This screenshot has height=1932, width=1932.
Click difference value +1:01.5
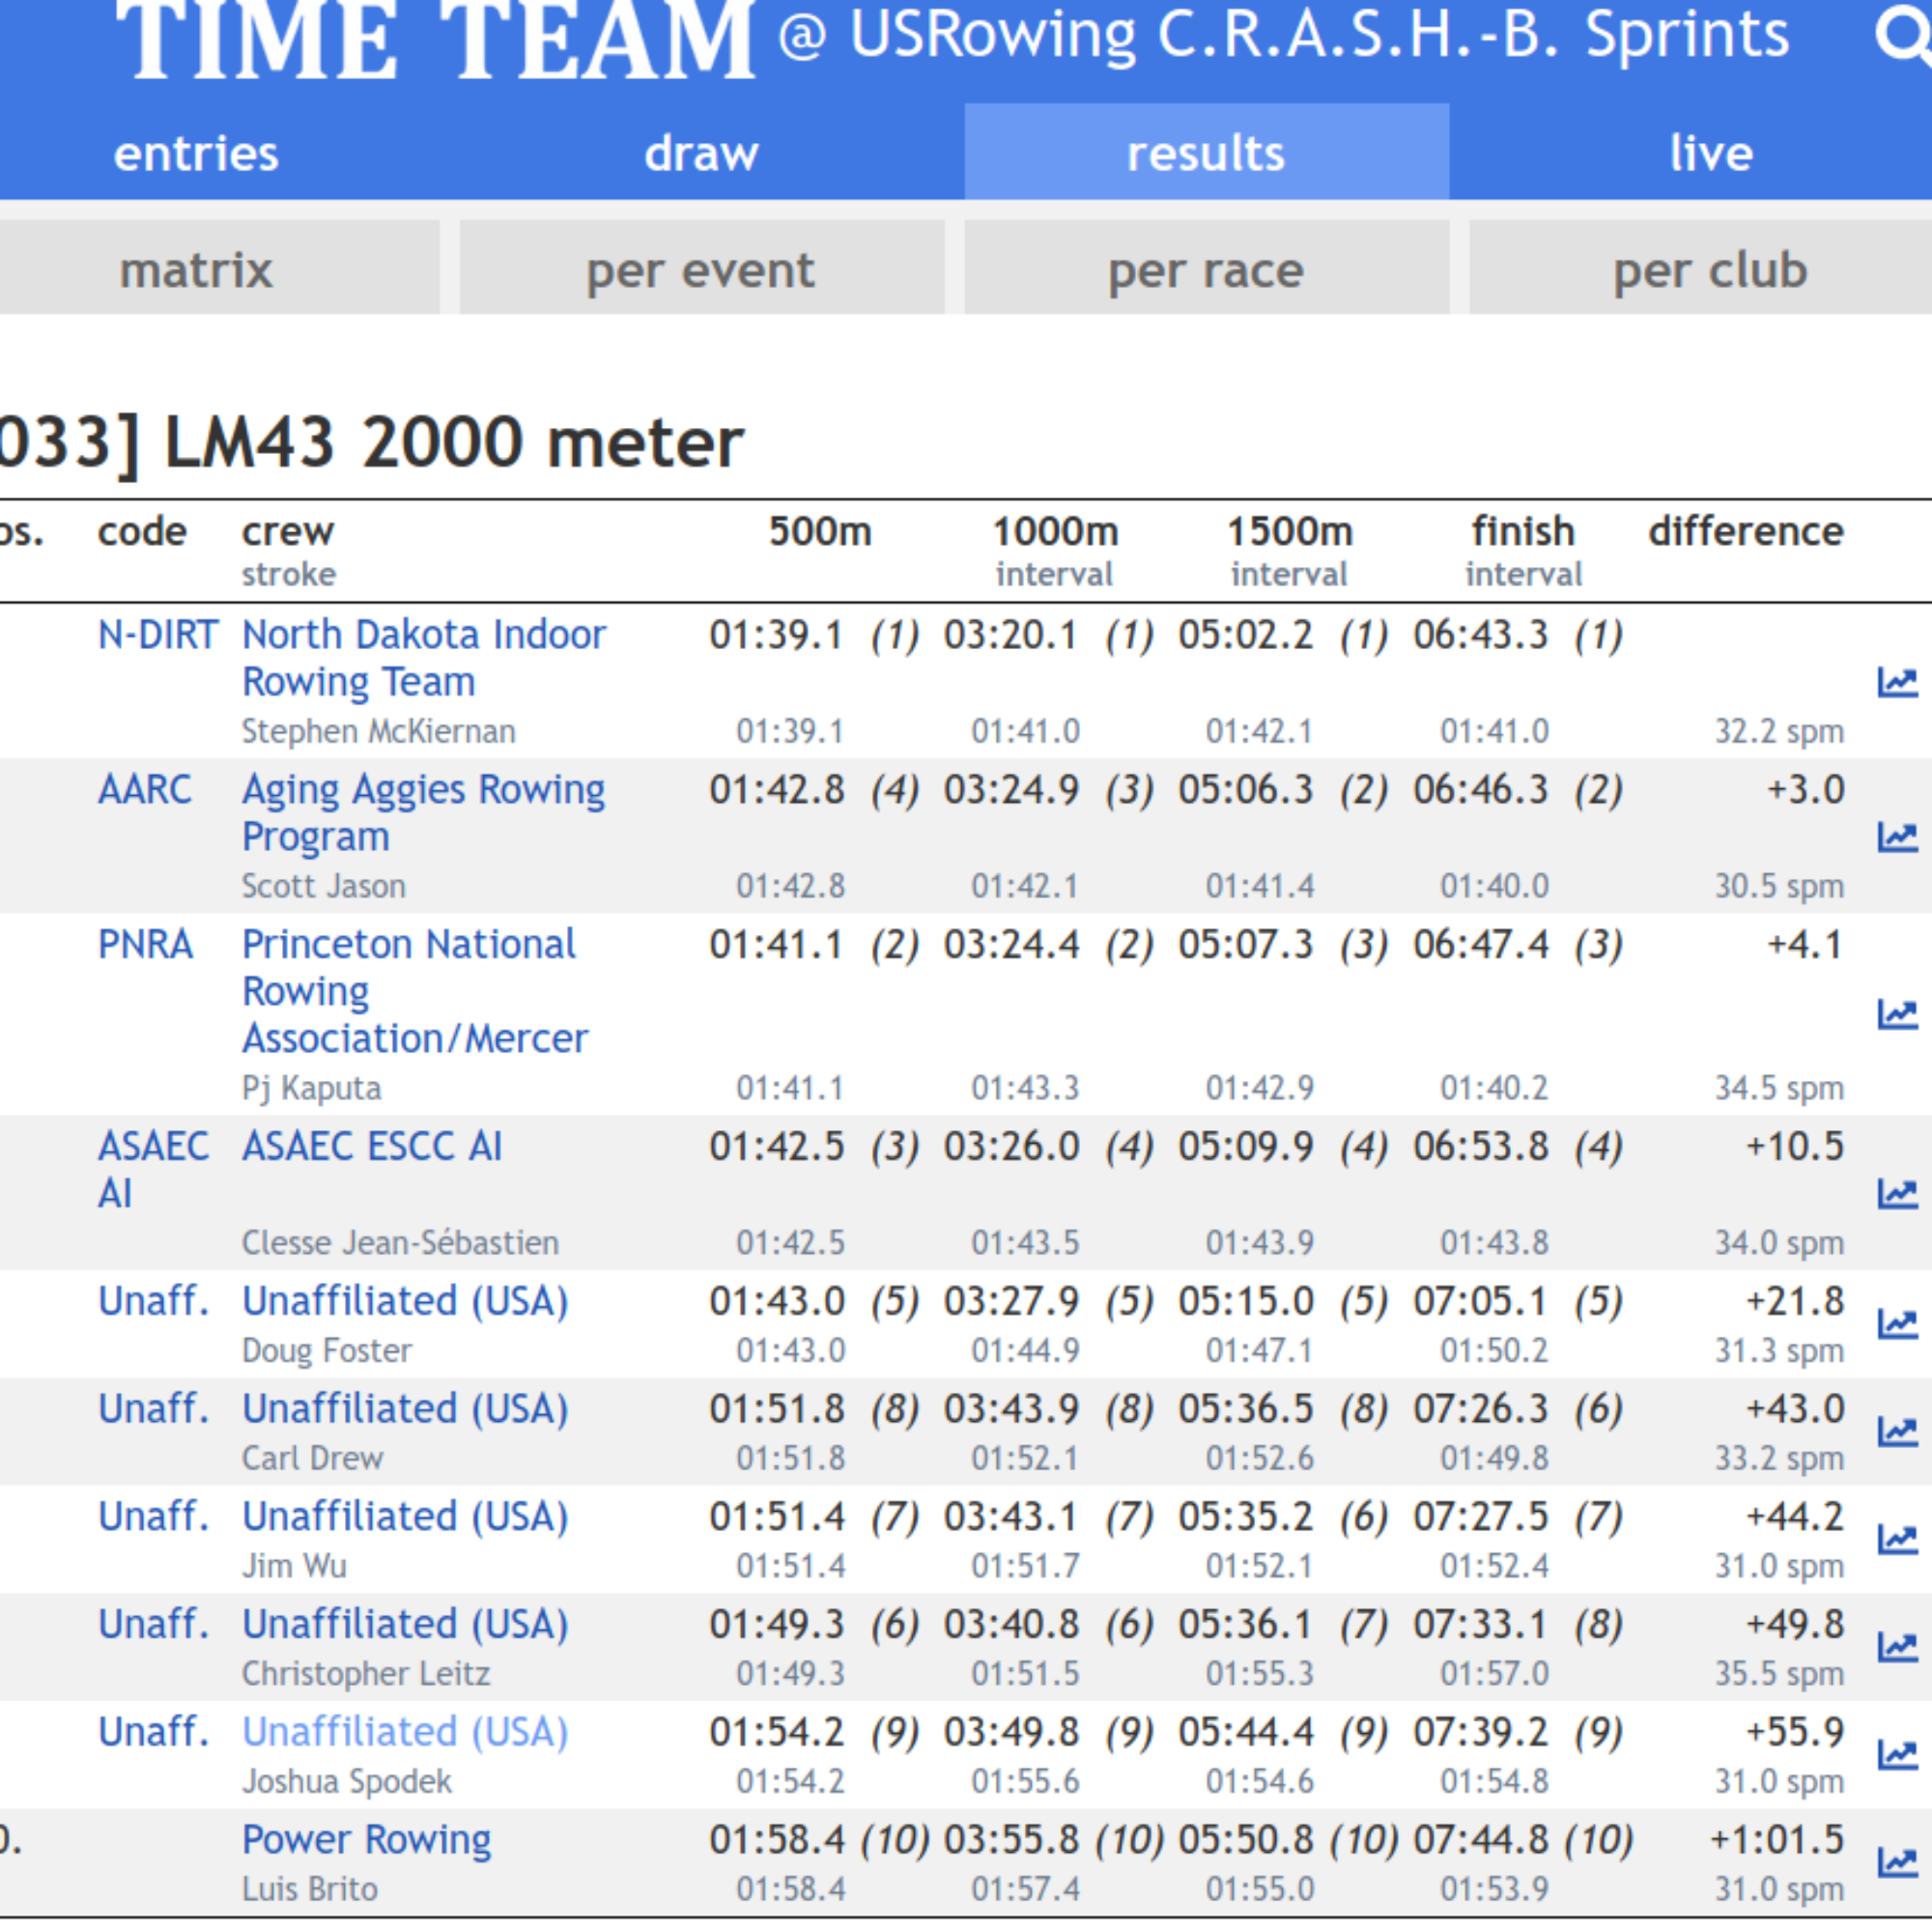click(1777, 1840)
